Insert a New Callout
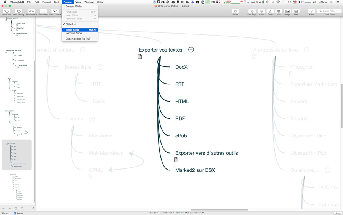The image size is (343, 215). pos(55,12)
